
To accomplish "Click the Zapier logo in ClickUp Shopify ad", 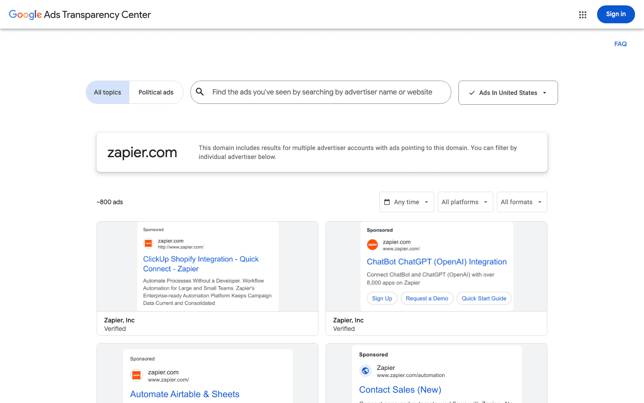I will [x=148, y=244].
